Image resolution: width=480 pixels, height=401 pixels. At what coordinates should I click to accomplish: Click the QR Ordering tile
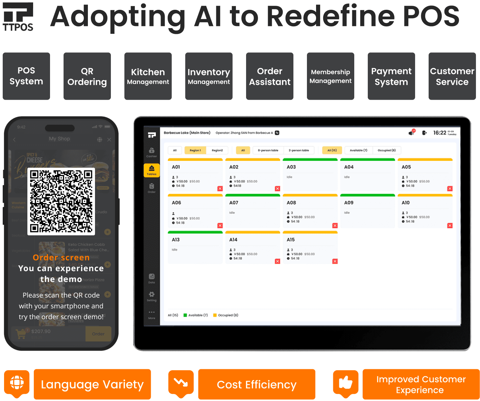point(87,76)
